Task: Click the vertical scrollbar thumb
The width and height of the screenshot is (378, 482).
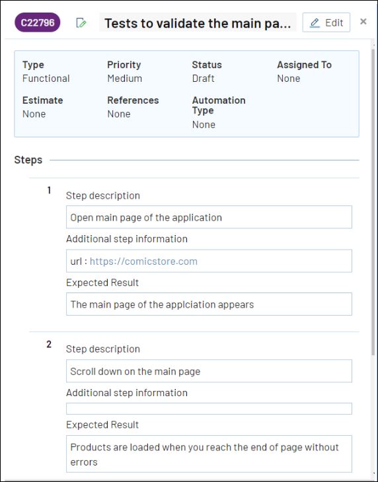Action: coord(373,201)
